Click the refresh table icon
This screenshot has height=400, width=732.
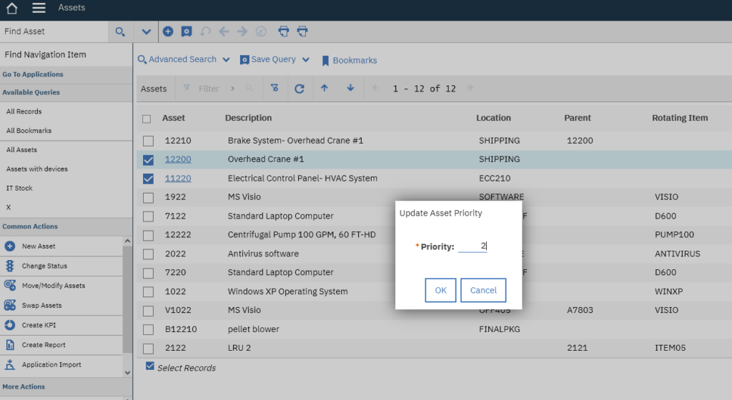[300, 89]
